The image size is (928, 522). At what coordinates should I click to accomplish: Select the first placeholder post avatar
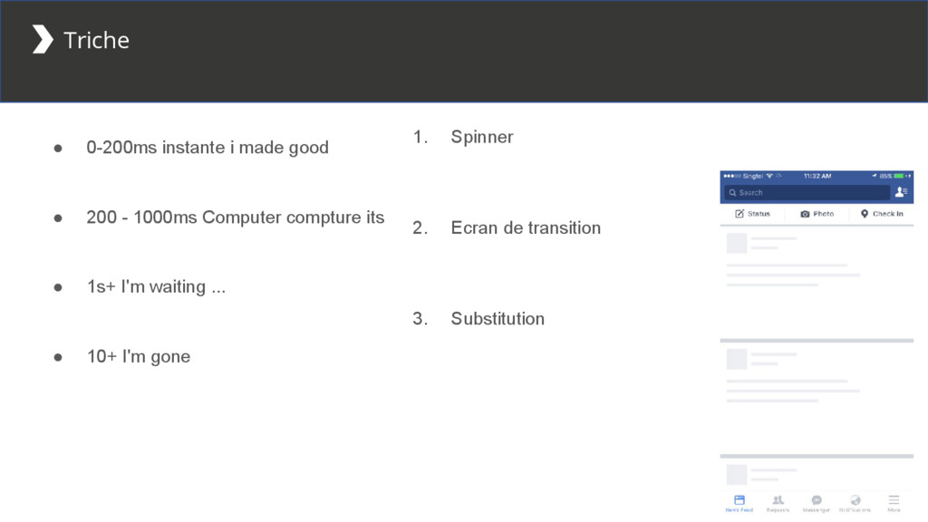point(737,243)
